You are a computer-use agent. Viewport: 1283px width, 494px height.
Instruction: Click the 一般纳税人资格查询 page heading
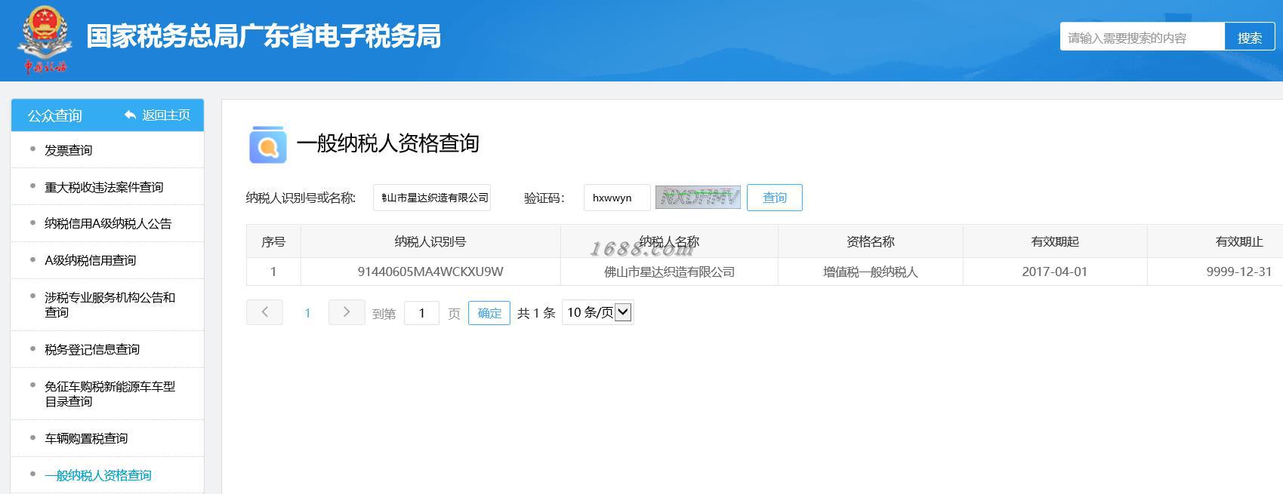388,143
